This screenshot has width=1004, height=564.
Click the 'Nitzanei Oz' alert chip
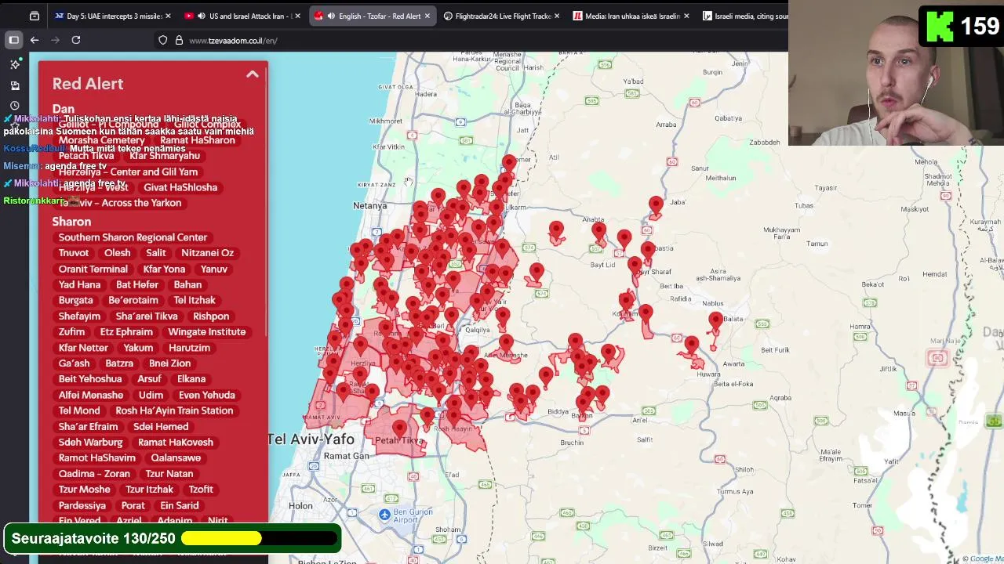point(207,253)
